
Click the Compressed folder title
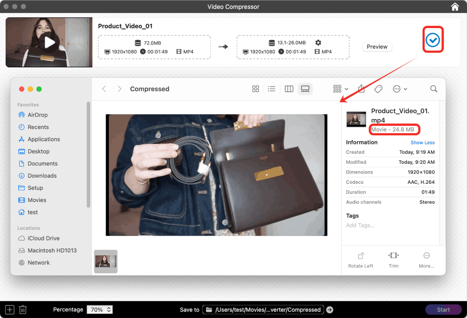(x=149, y=89)
